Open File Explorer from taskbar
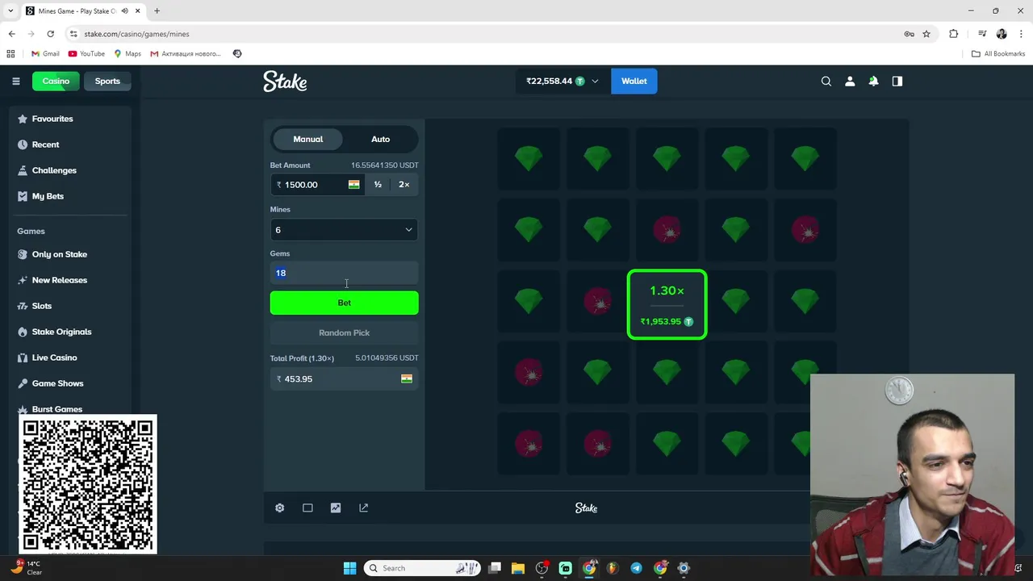 click(518, 568)
